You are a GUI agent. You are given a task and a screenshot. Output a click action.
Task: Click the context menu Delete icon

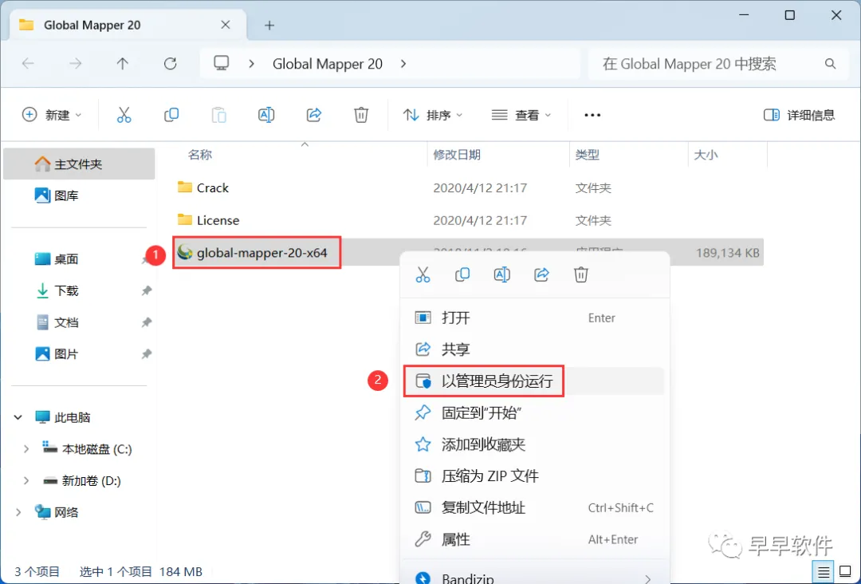[581, 274]
